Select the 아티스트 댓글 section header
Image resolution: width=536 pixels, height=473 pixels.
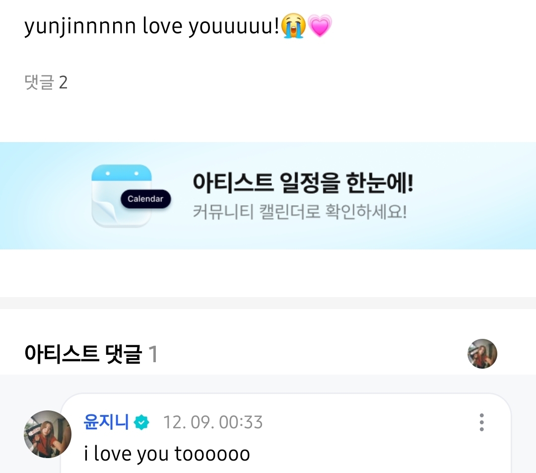83,354
